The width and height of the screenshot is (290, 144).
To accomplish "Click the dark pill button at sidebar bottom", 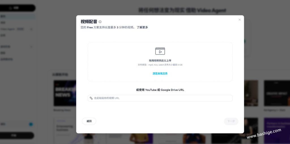I will coord(17,136).
